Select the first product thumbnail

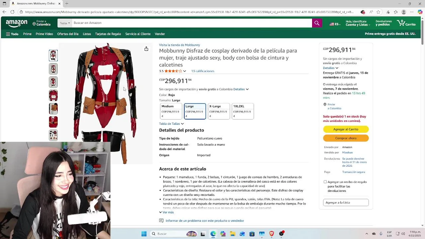(53, 55)
